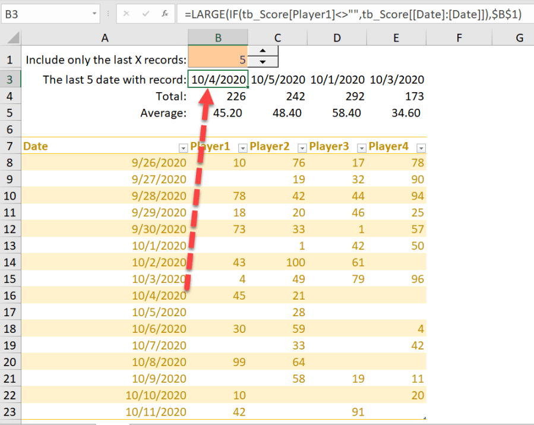
Task: Select cell C3 containing 10/5/2020
Action: 278,80
